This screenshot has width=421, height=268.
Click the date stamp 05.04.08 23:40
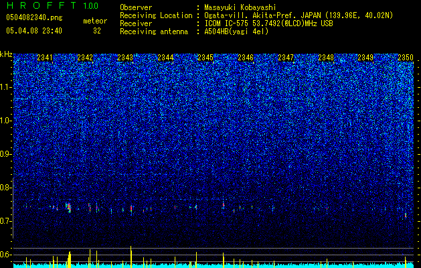(x=34, y=31)
